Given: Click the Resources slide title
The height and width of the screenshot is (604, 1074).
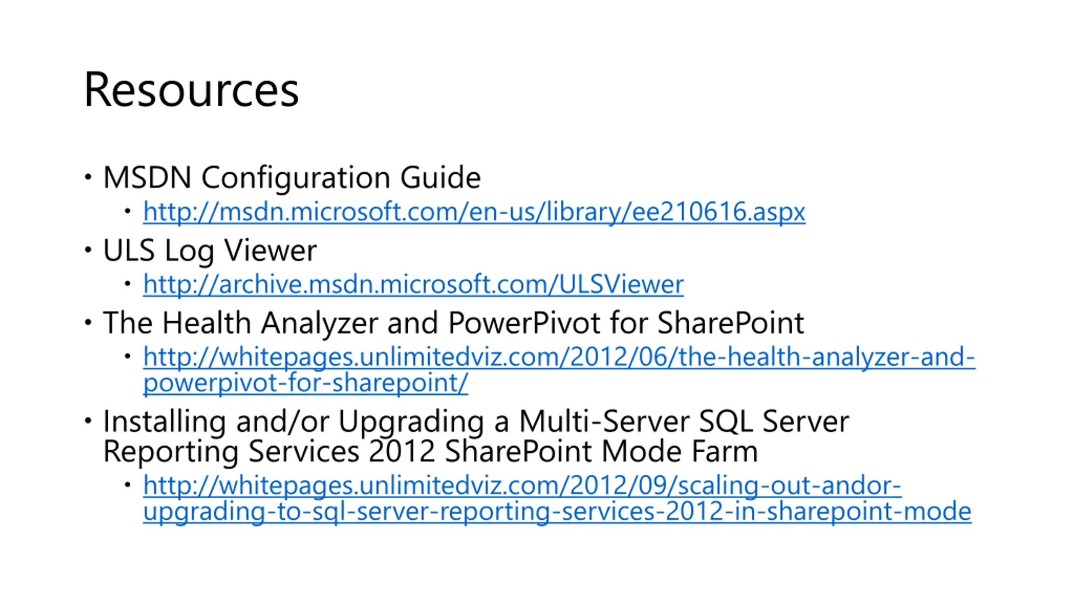Looking at the screenshot, I should point(191,90).
